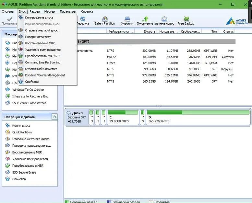Select the D: 365.23GB NTFS partition block
The width and height of the screenshot is (252, 203).
(198, 117)
